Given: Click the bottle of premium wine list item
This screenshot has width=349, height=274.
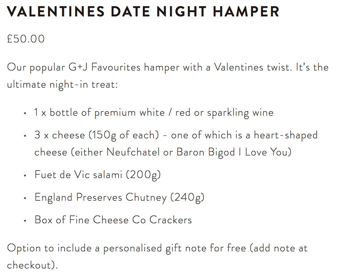Looking at the screenshot, I should click(x=154, y=113).
